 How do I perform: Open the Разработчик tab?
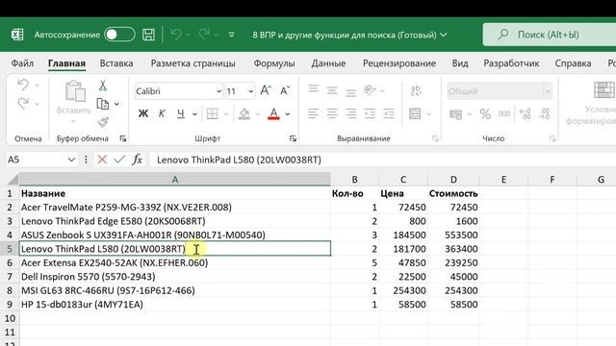pyautogui.click(x=511, y=63)
